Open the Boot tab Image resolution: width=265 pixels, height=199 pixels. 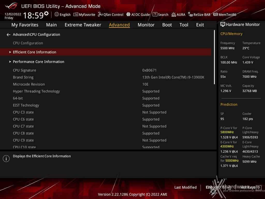(167, 25)
